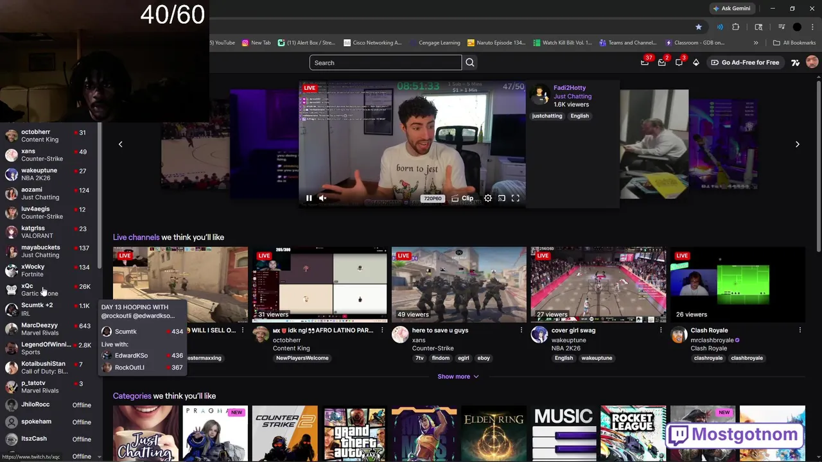Open the New Tab bookmark
Image resolution: width=822 pixels, height=462 pixels.
click(x=256, y=43)
